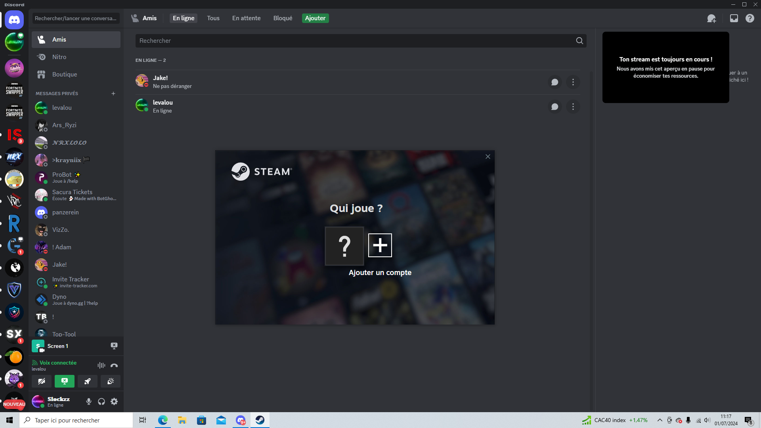Click the Windows taskbar search box
Screen dimensions: 761x428
[x=76, y=420]
